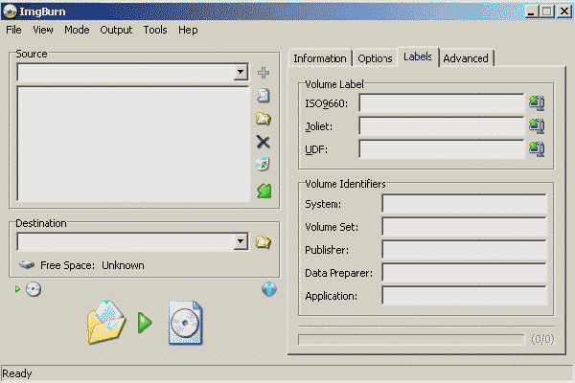This screenshot has height=383, width=575.
Task: Click the green arrow icon below the Source buttons
Action: (x=264, y=191)
